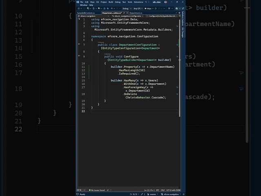
Task: Click the vertical editor scrollbar
Action: pos(179,68)
